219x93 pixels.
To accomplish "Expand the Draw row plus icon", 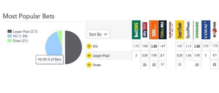I will pos(89,65).
